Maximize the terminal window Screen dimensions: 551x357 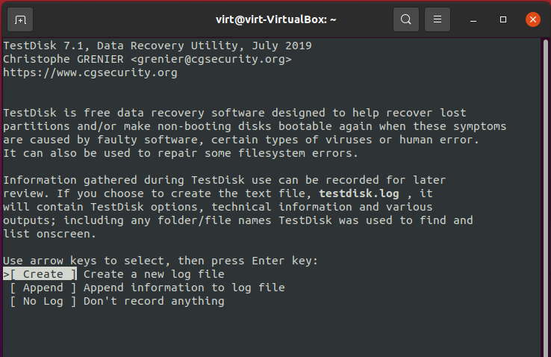coord(503,19)
